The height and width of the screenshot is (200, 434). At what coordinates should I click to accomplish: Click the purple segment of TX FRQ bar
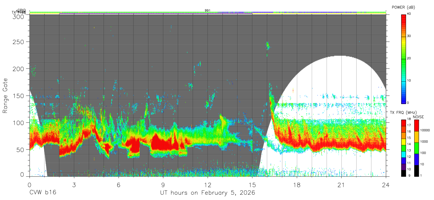(404, 166)
